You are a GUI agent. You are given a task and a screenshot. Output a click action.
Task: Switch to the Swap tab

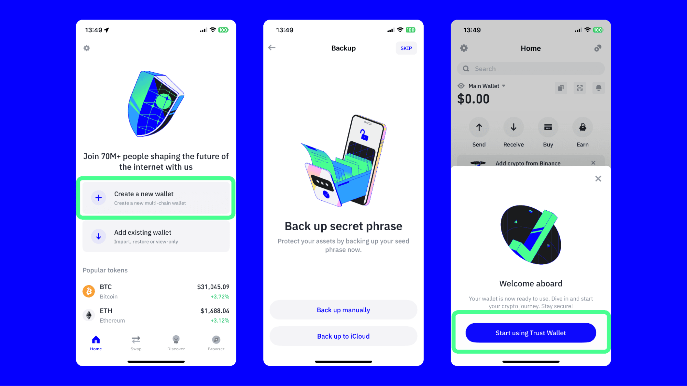coord(136,343)
